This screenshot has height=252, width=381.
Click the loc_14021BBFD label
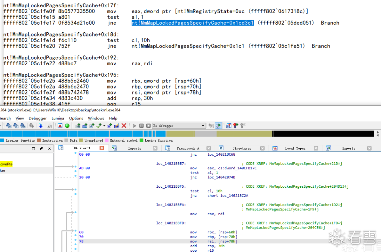[x=171, y=223]
